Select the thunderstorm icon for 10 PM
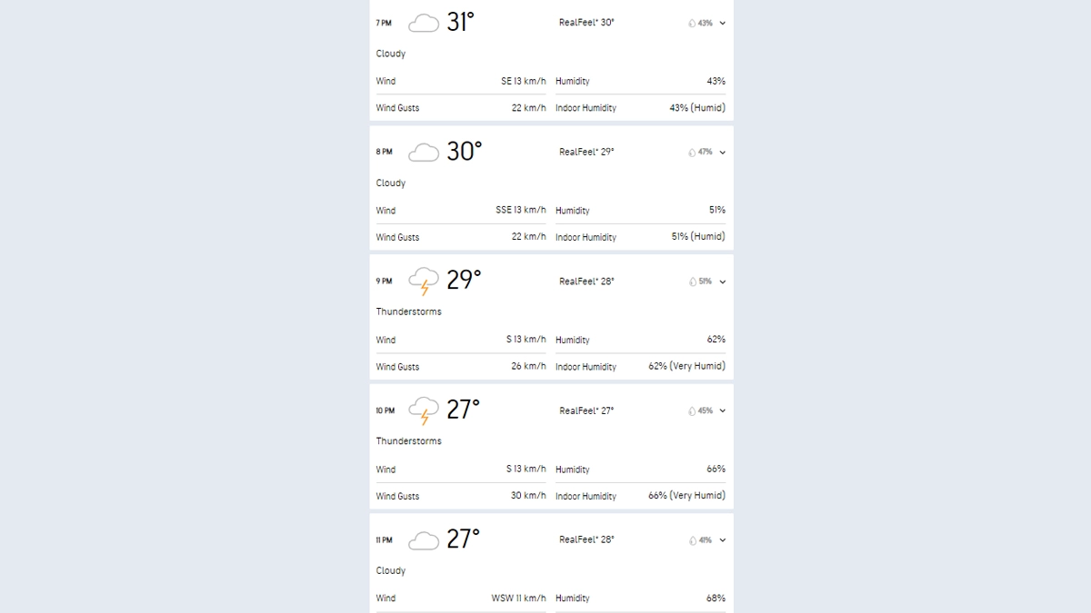This screenshot has width=1091, height=613. 424,411
